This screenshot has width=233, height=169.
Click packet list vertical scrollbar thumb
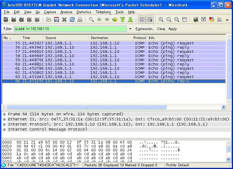click(x=229, y=68)
